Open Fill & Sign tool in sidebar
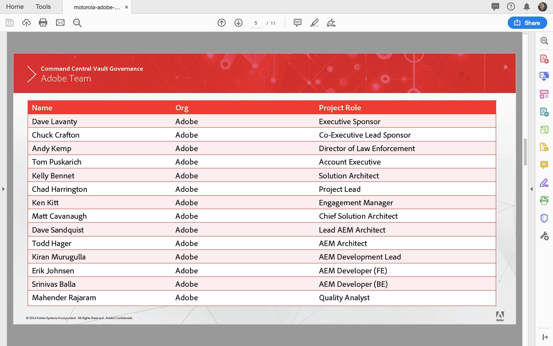Viewport: 553px width, 346px height. tap(544, 183)
